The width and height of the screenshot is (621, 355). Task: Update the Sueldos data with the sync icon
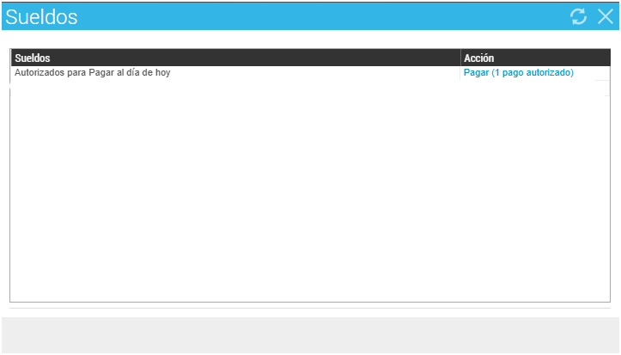pyautogui.click(x=578, y=16)
